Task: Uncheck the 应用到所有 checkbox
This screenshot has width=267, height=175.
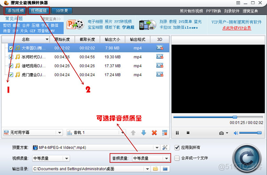Action: (x=177, y=147)
